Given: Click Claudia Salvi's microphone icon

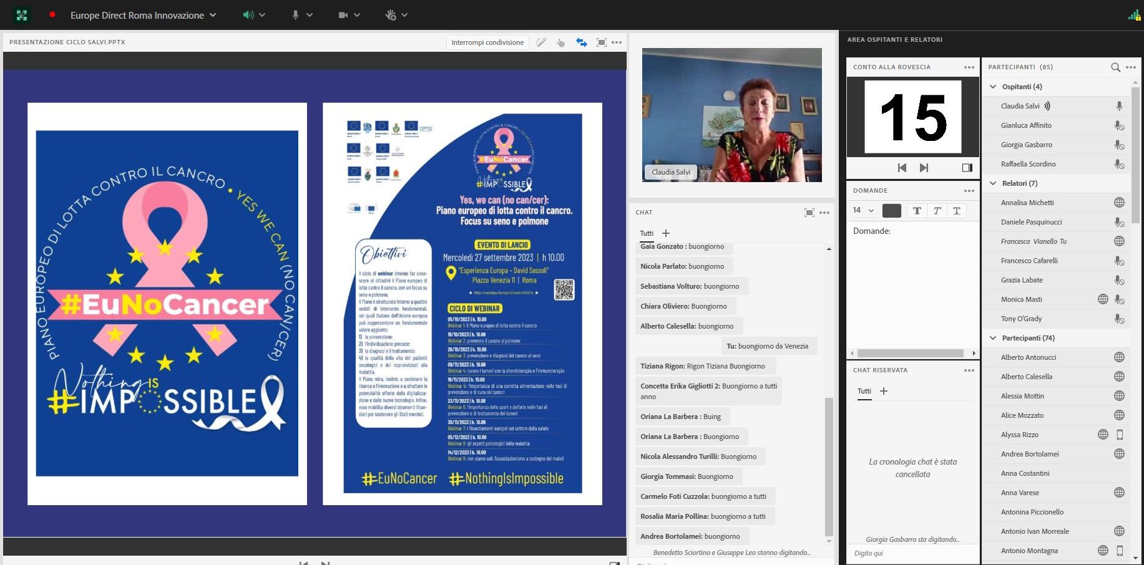Looking at the screenshot, I should coord(1120,106).
